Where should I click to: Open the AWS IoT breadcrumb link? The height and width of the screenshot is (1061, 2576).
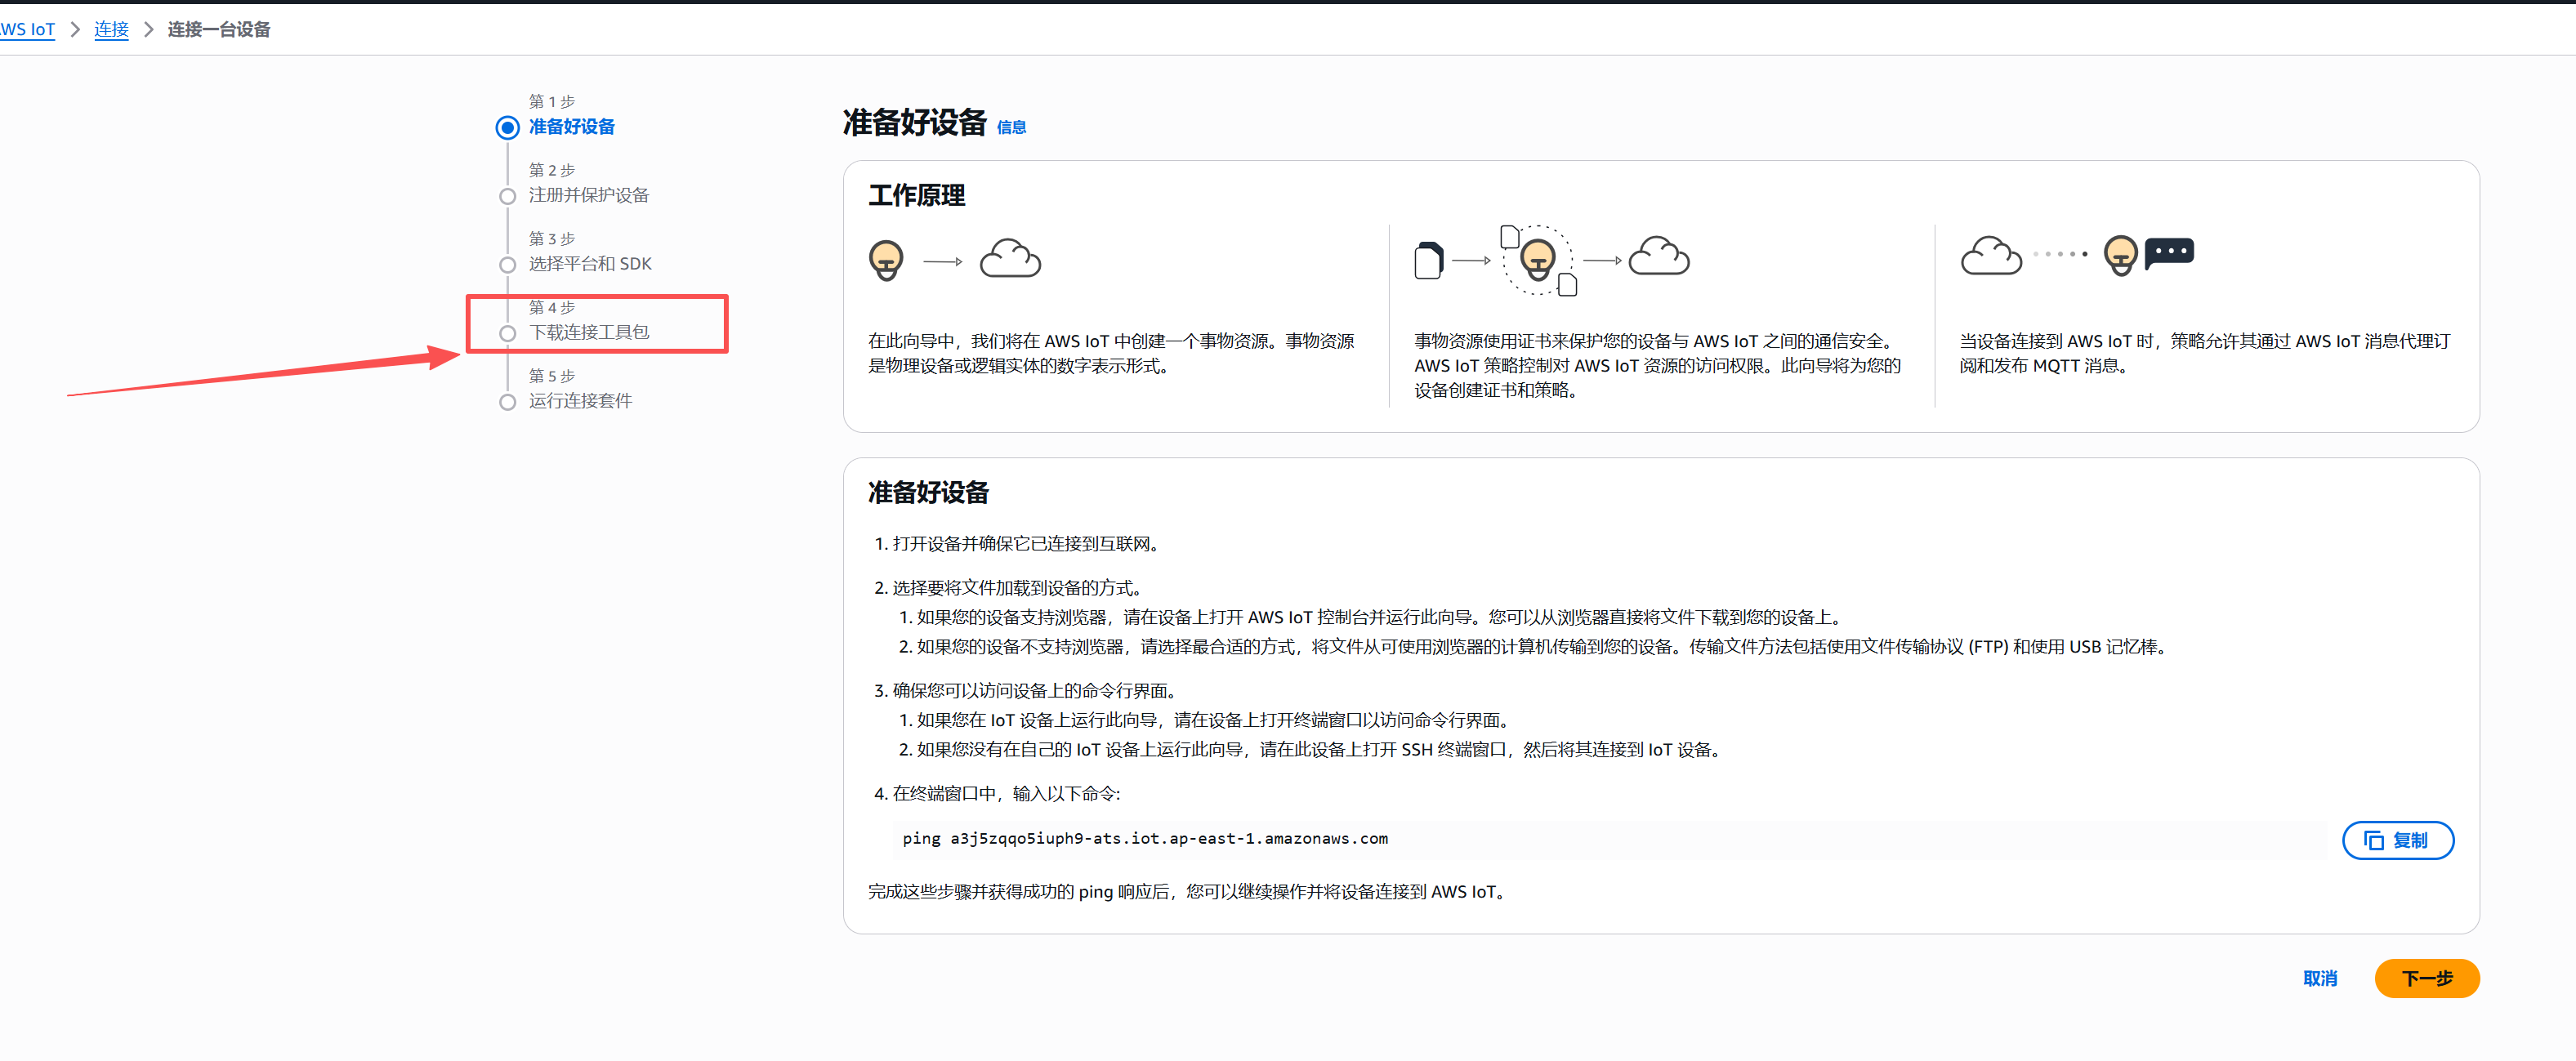[27, 30]
